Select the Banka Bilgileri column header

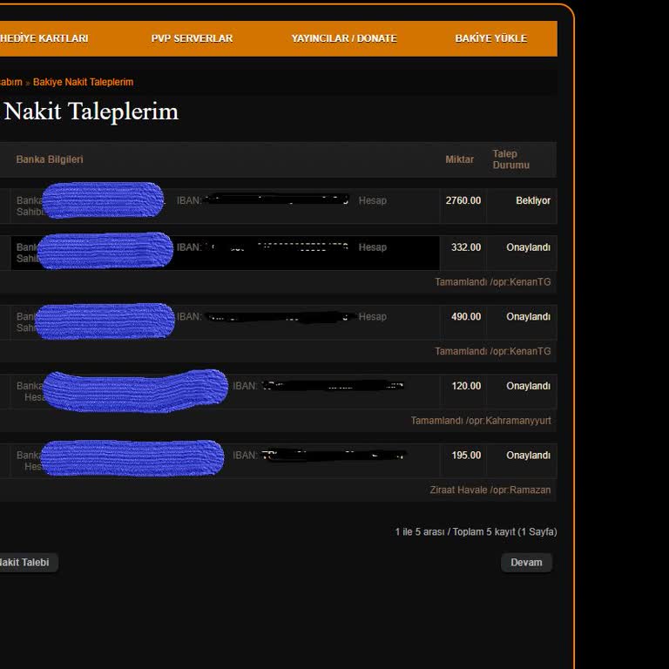pyautogui.click(x=50, y=159)
